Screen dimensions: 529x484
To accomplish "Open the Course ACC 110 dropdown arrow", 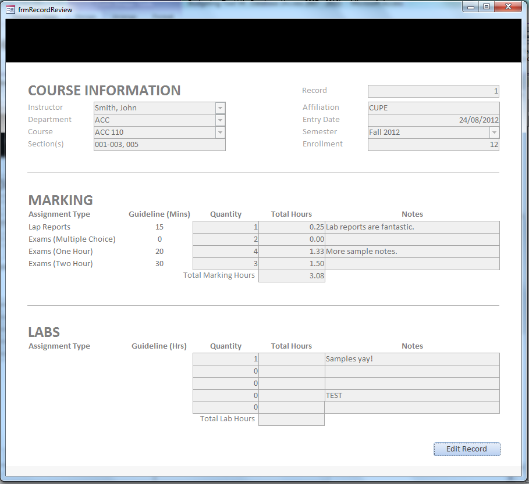I will pos(220,132).
